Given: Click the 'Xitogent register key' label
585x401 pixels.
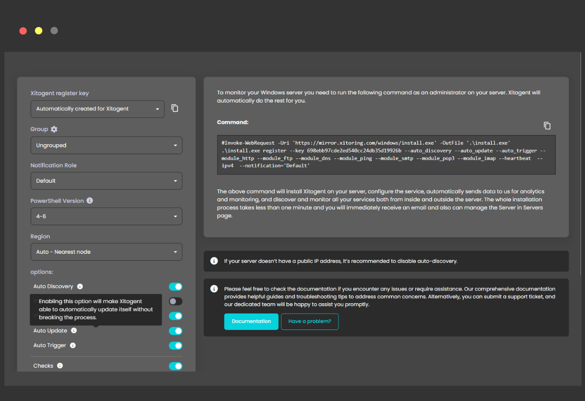Looking at the screenshot, I should pyautogui.click(x=59, y=93).
